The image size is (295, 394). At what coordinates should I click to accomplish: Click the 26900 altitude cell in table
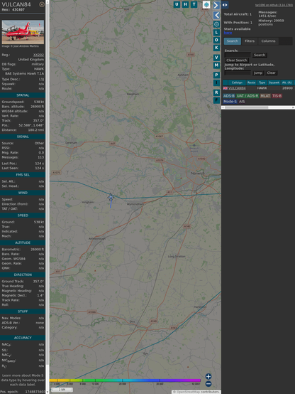pyautogui.click(x=287, y=88)
